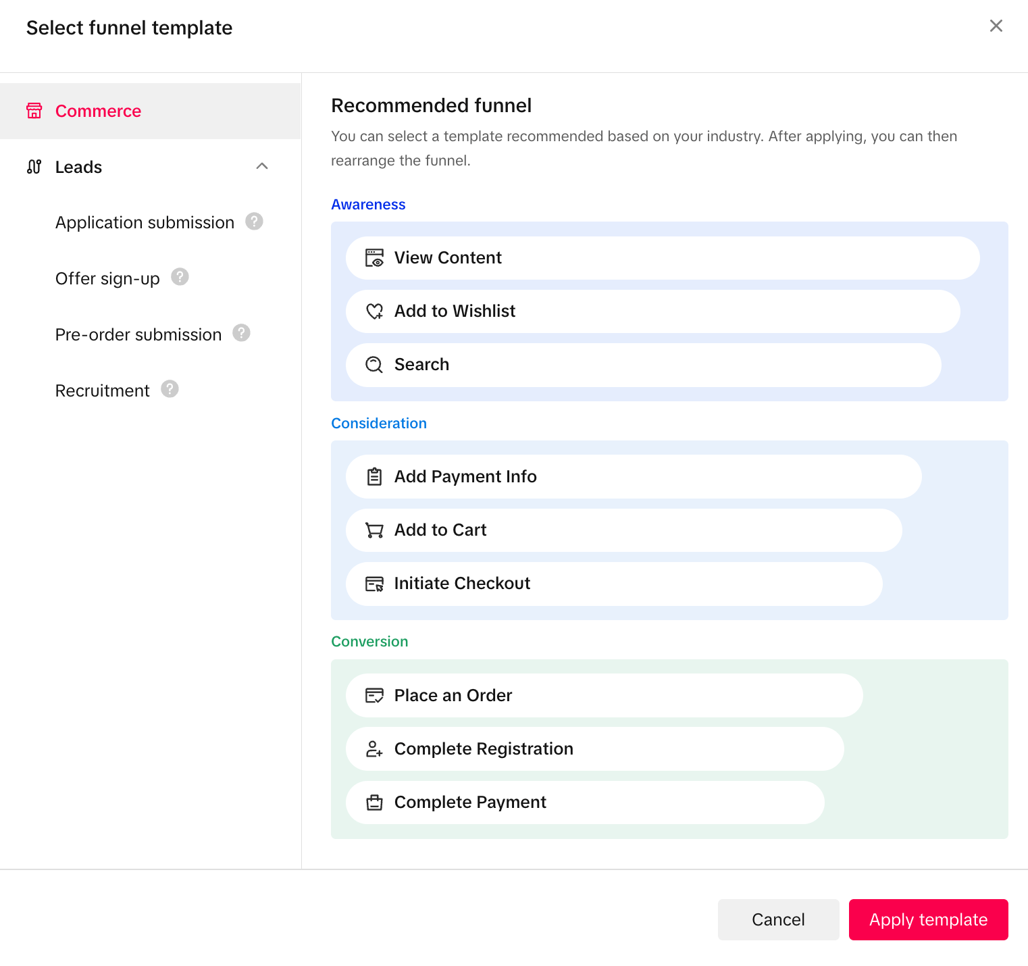Choose Application submission template
Screen dimensions: 1028x966
tap(145, 223)
